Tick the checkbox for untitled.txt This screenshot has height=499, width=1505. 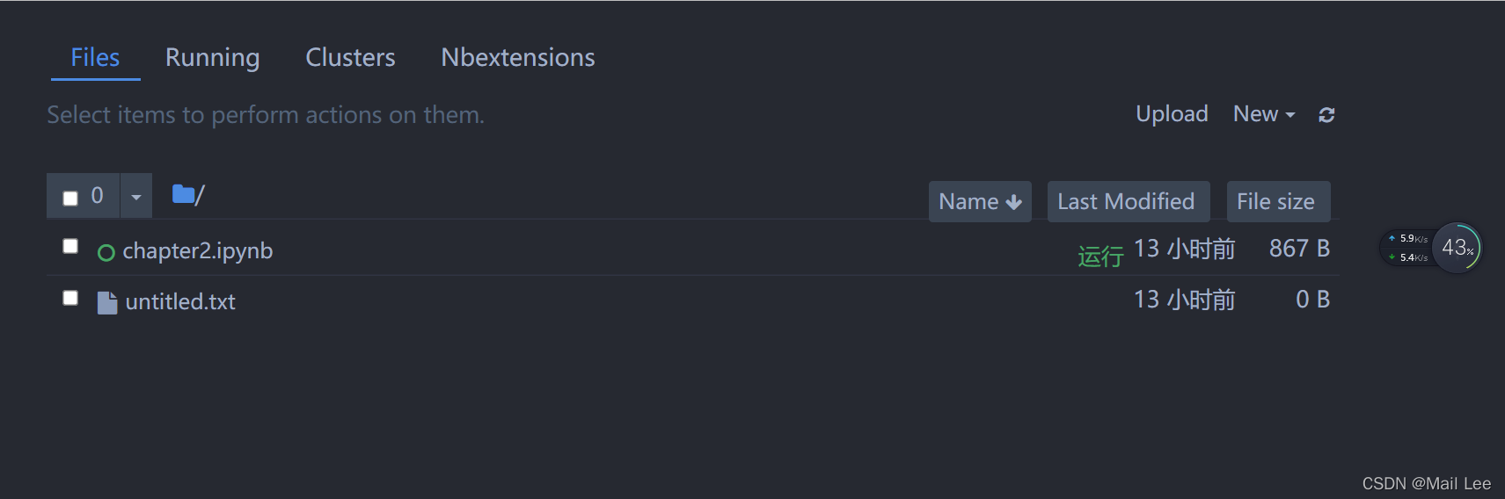70,298
